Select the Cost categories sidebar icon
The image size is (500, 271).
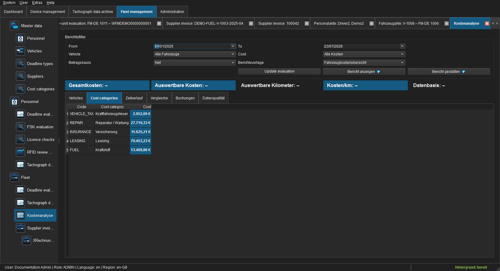coord(20,89)
